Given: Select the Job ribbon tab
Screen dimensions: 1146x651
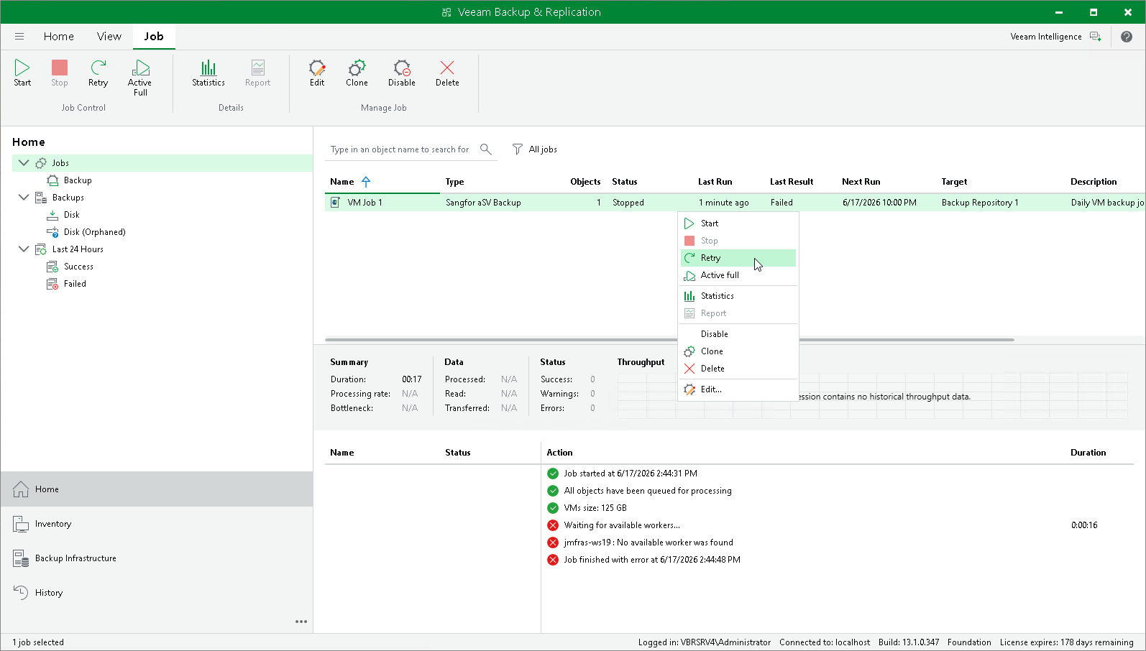Looking at the screenshot, I should [154, 37].
